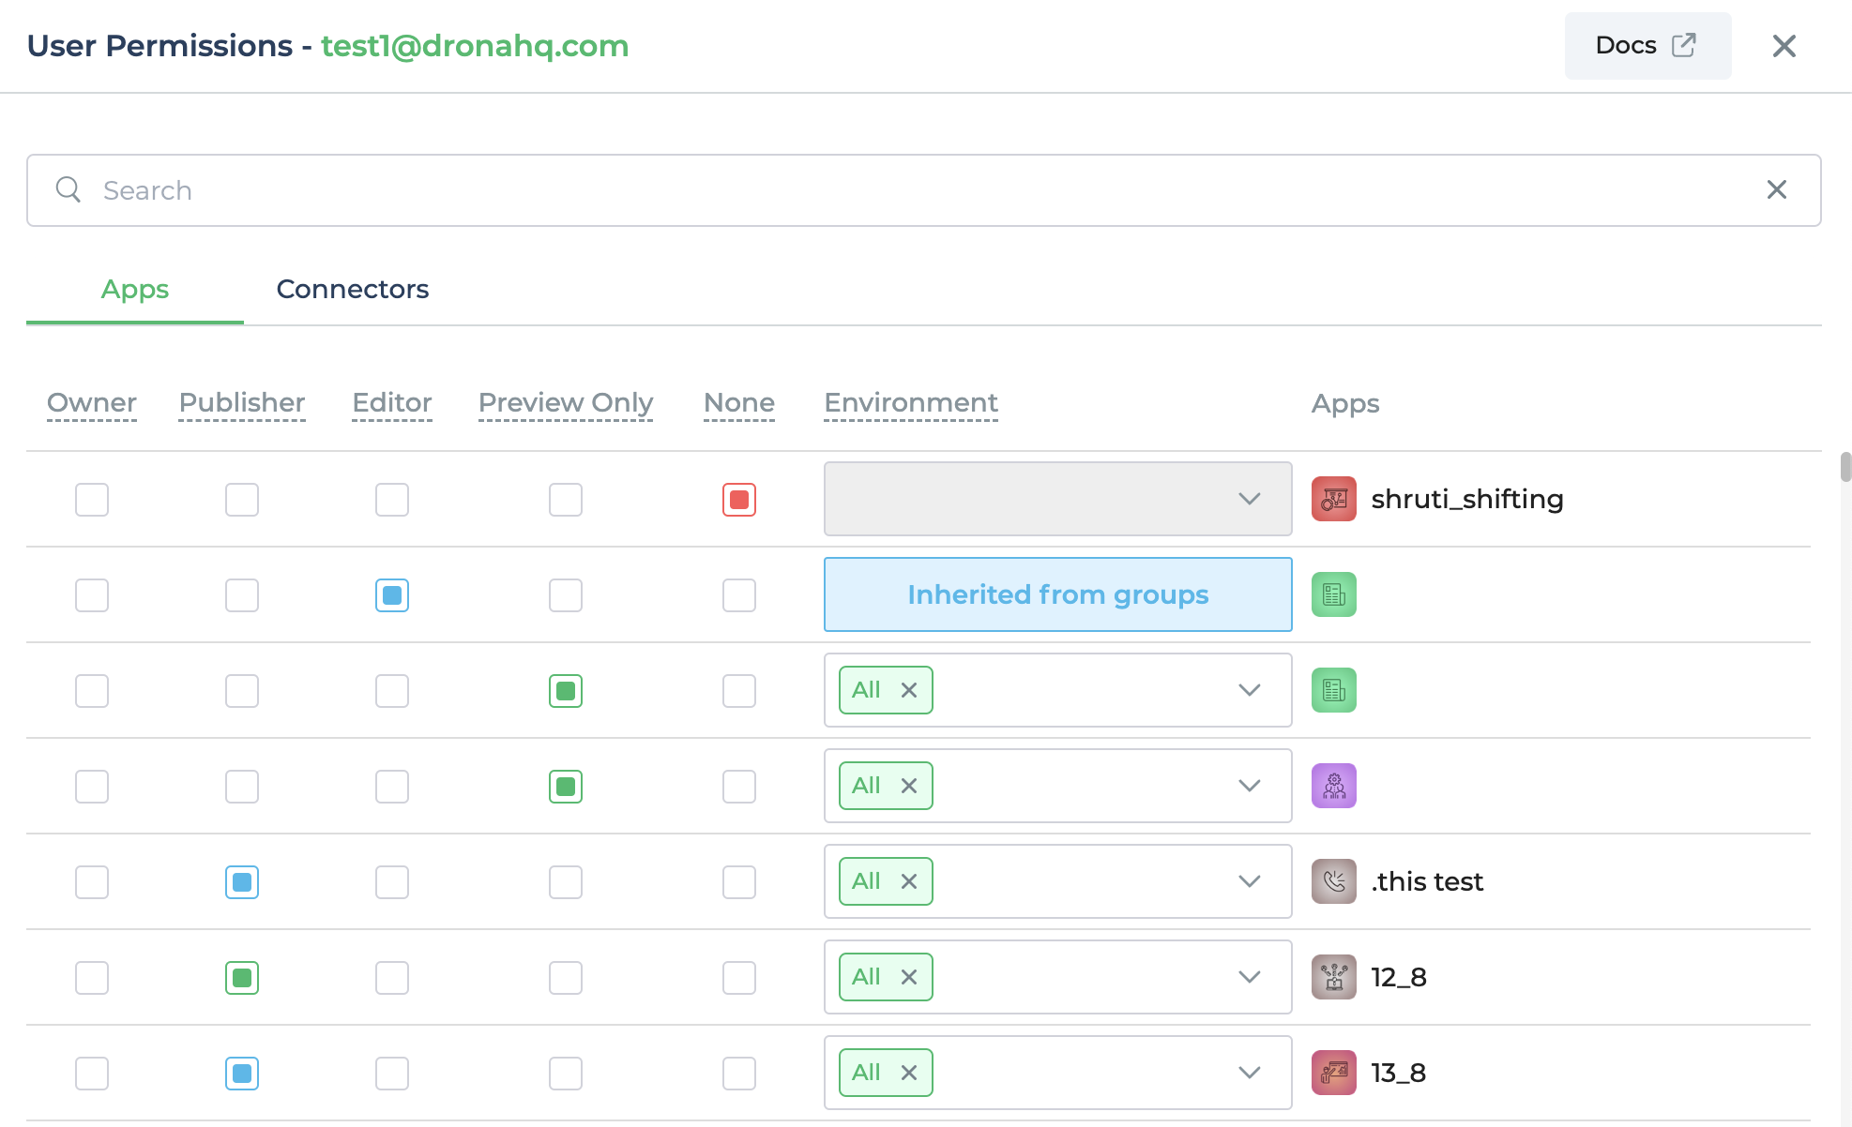This screenshot has height=1127, width=1852.
Task: Click the green spreadsheet app icon row 3
Action: (1333, 689)
